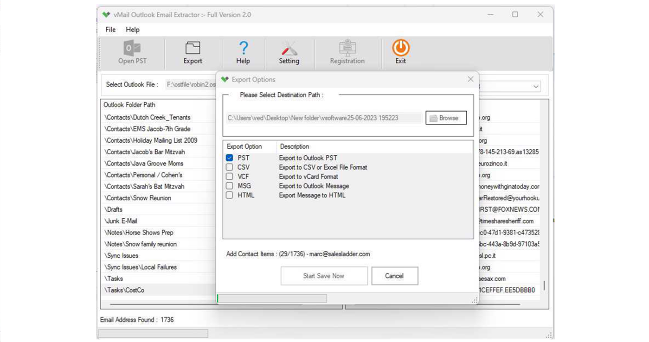
Task: Tick the MSG export checkbox
Action: (x=230, y=186)
